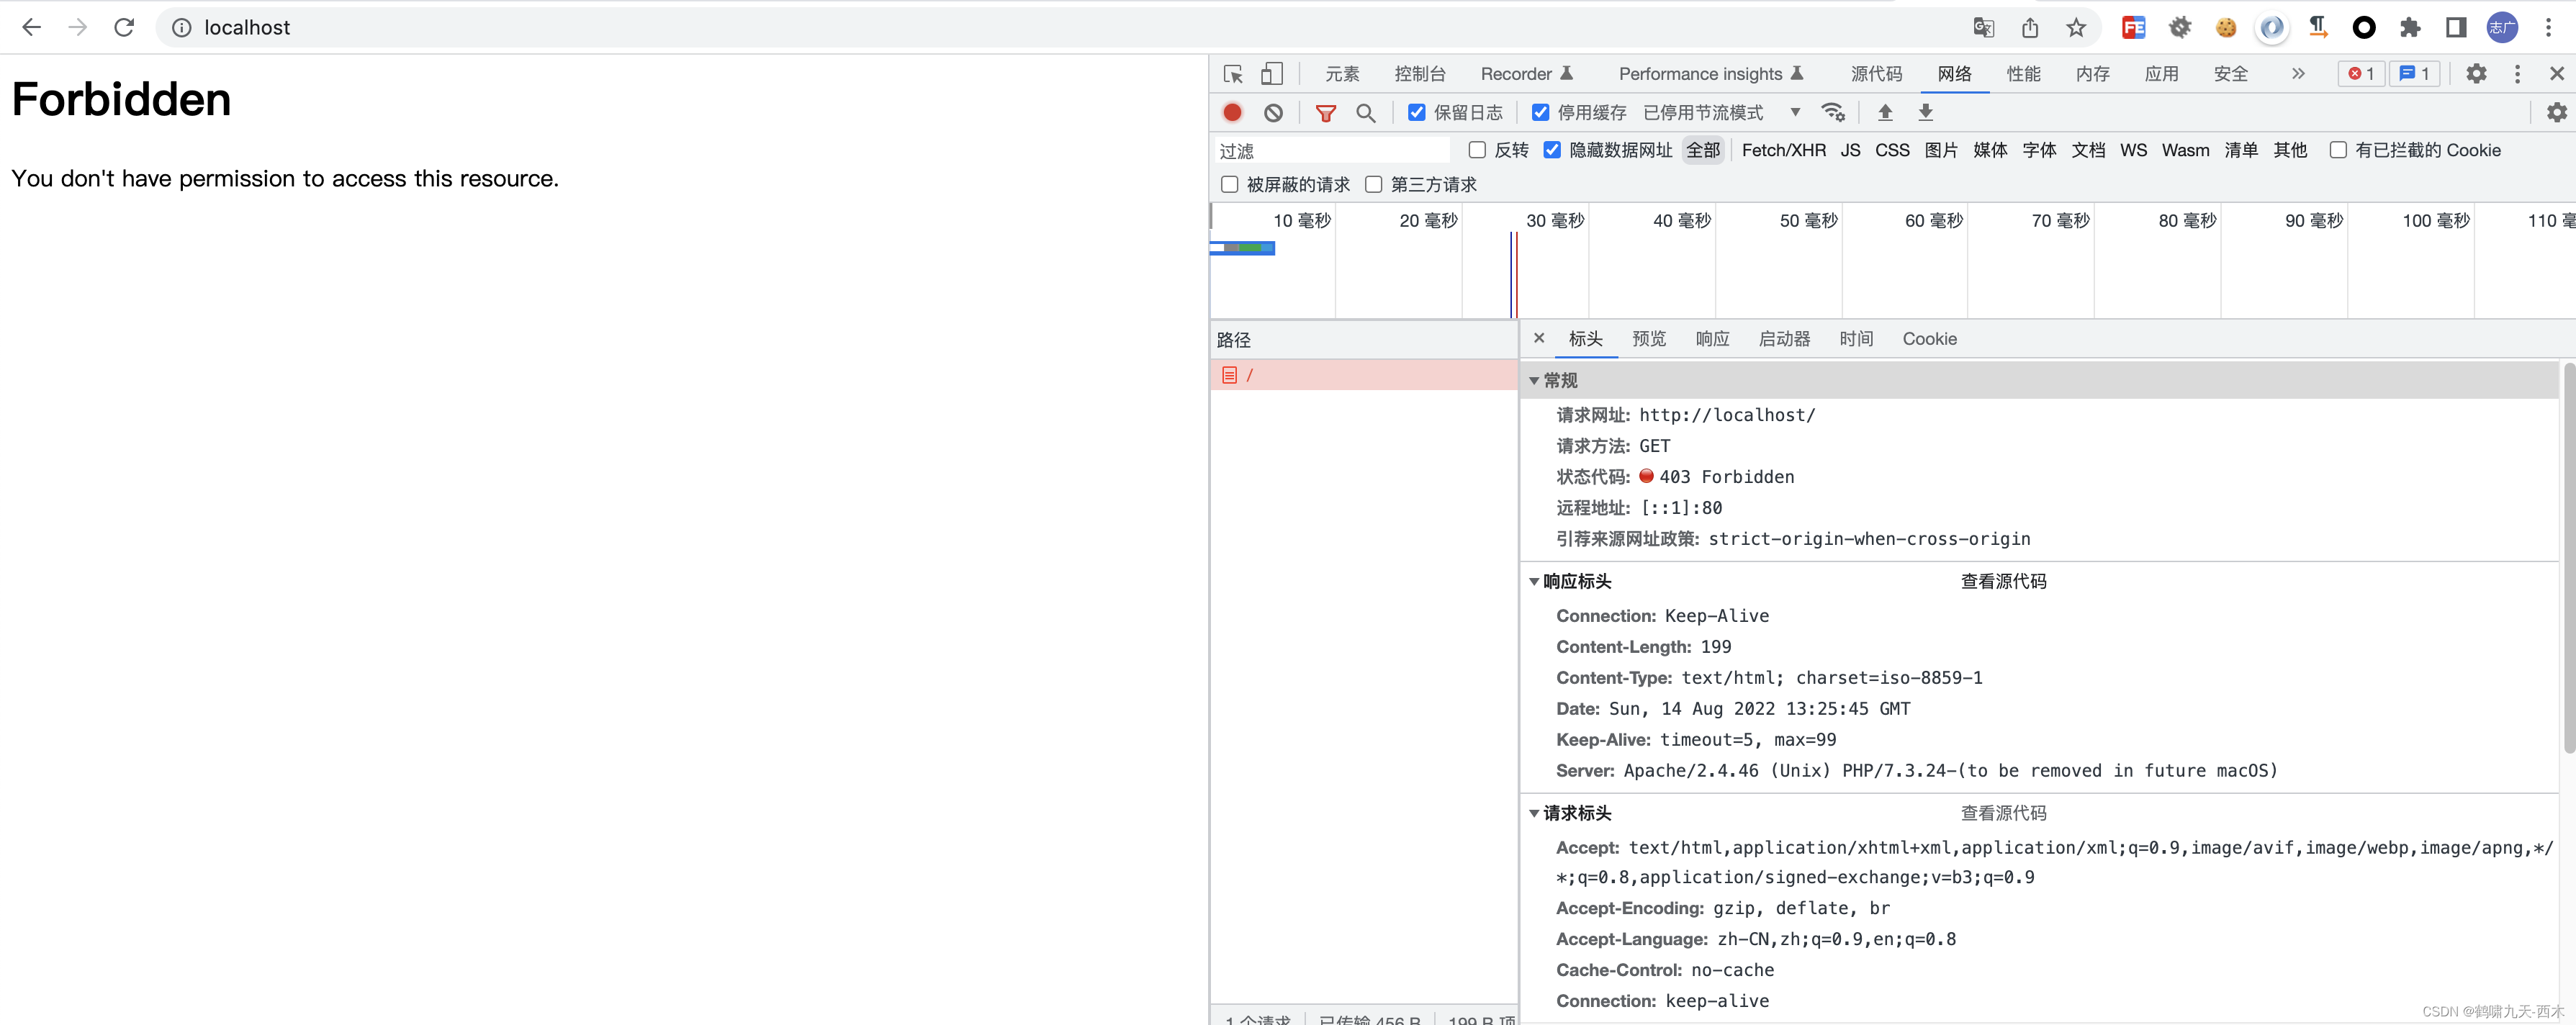This screenshot has width=2576, height=1025.
Task: Enable the 被屏蔽的请求 checkbox
Action: click(1230, 184)
